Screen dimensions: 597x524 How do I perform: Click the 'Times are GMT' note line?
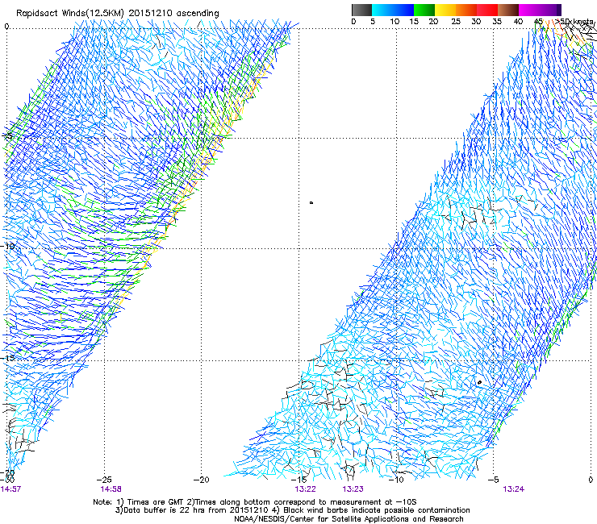(x=255, y=502)
